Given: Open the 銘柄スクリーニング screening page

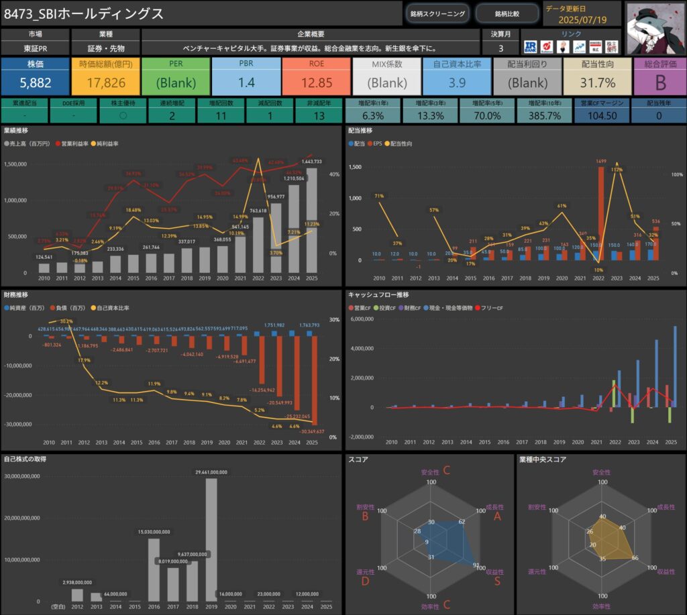Looking at the screenshot, I should pyautogui.click(x=437, y=13).
